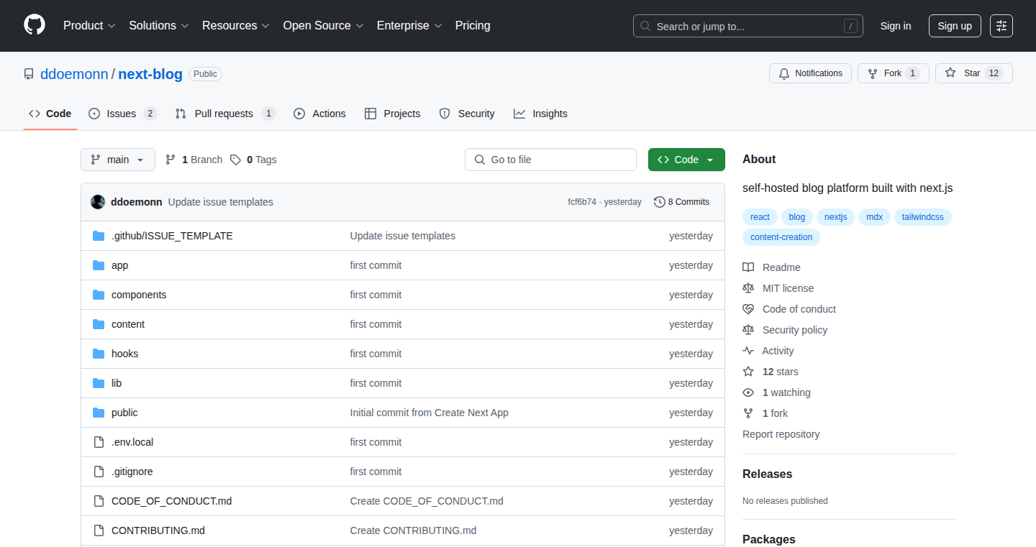Viewport: 1036px width, 547px height.
Task: Switch to the Security tab
Action: 467,114
